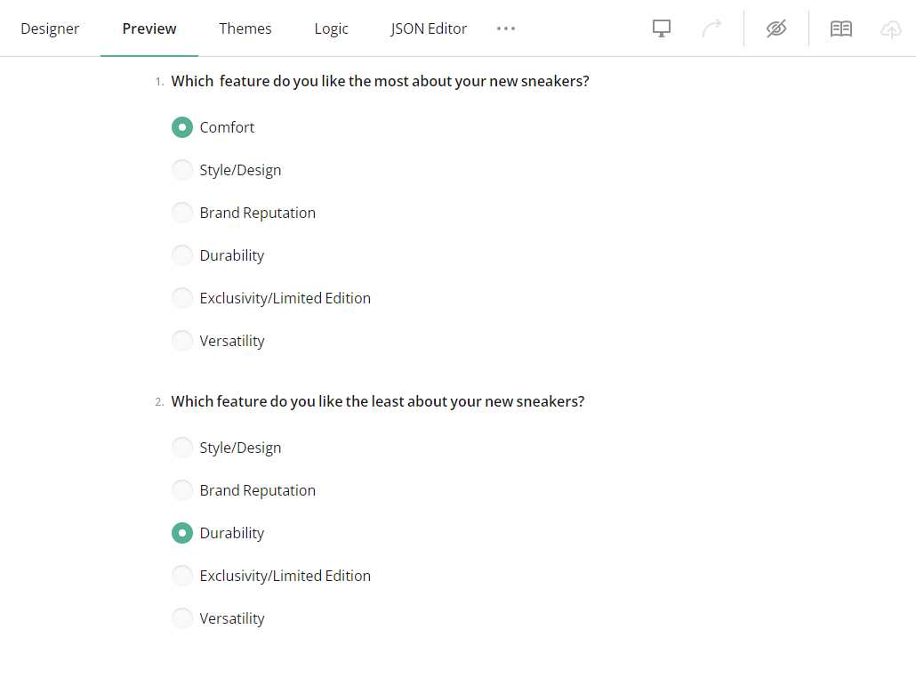Preview the survey in desktop view
916x686 pixels.
[661, 28]
